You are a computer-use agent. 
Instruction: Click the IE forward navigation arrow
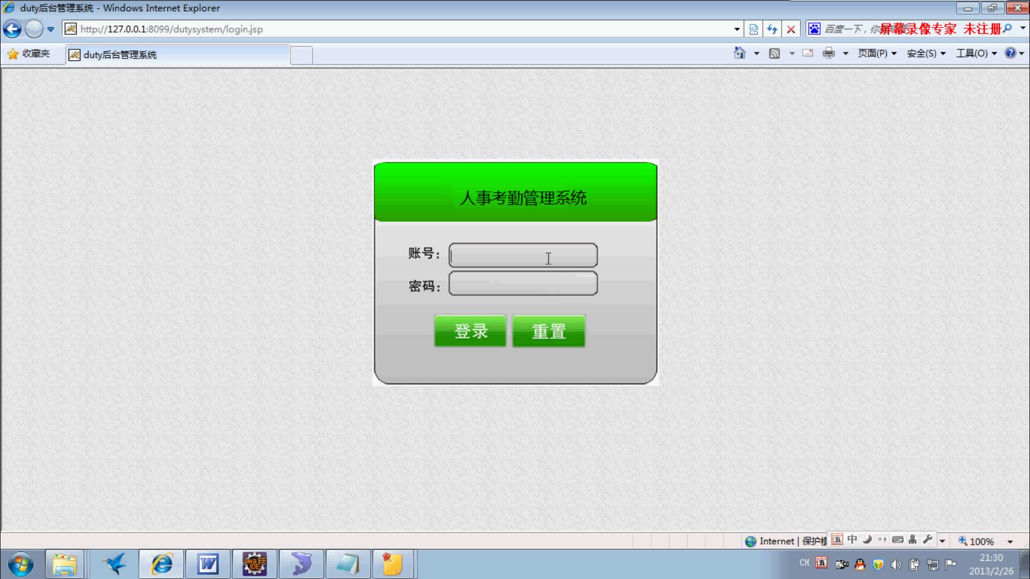pos(34,29)
